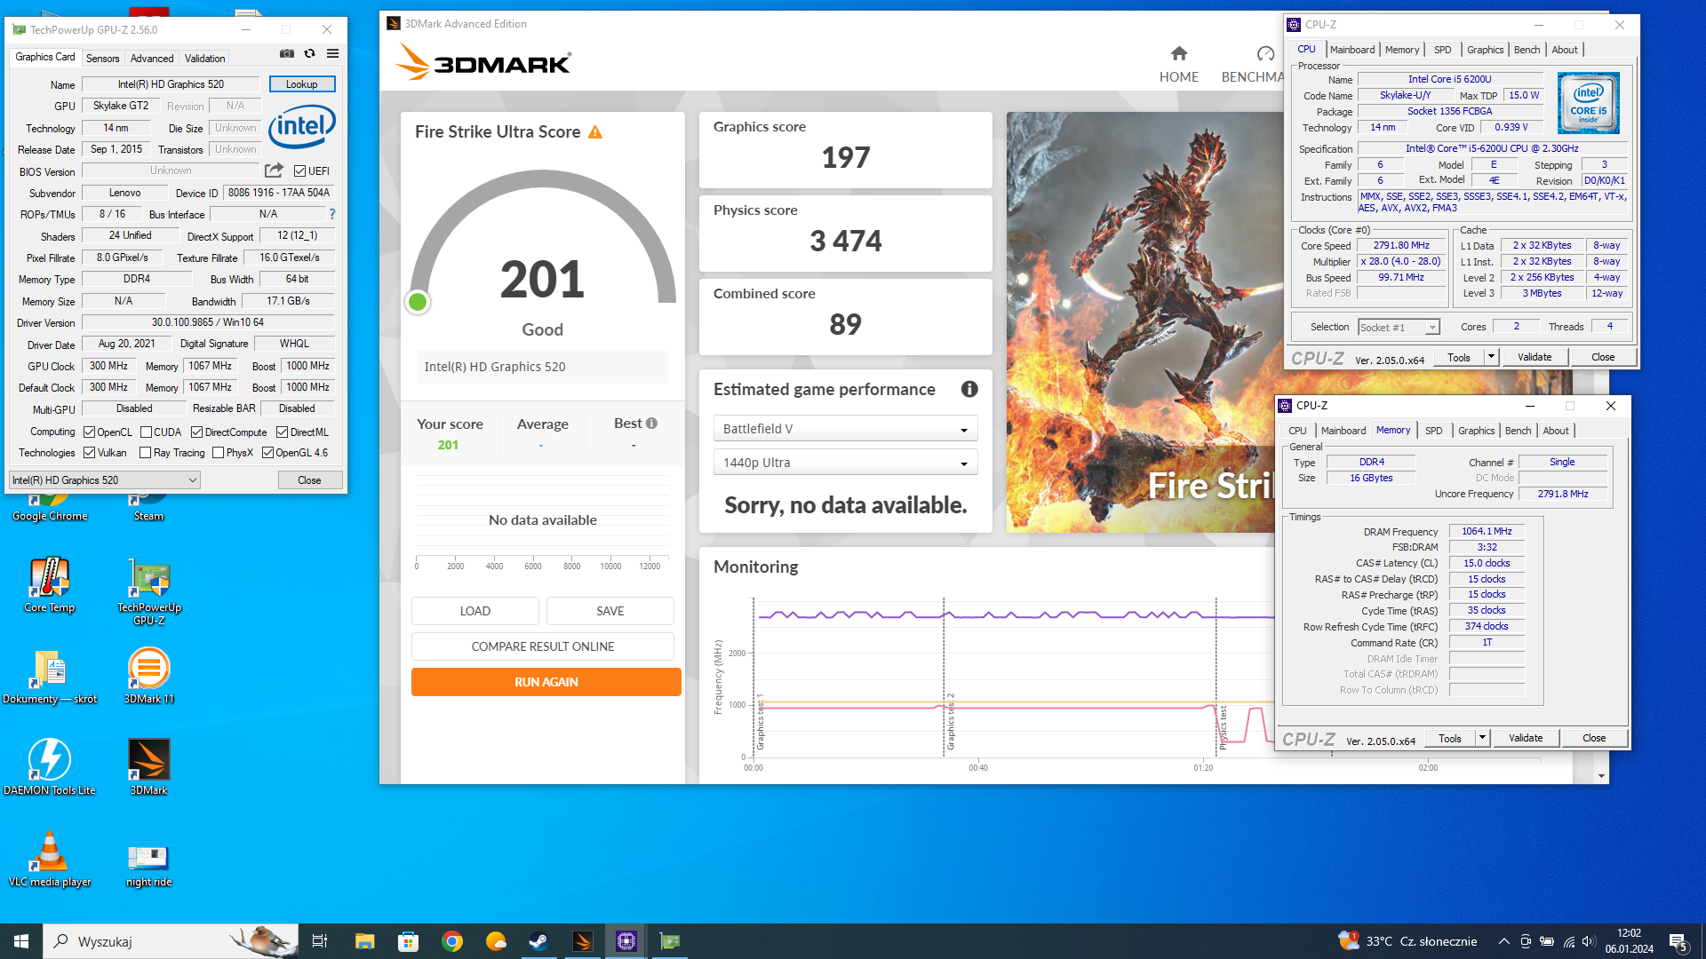Open 3DMark 11 desktop icon

point(148,677)
